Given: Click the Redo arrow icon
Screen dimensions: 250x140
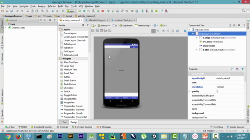Looking at the screenshot, I should click(x=22, y=11).
